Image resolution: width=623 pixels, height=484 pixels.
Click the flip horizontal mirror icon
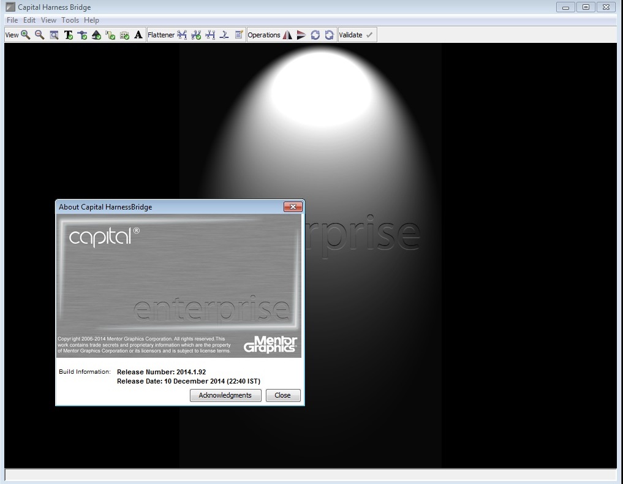(287, 35)
